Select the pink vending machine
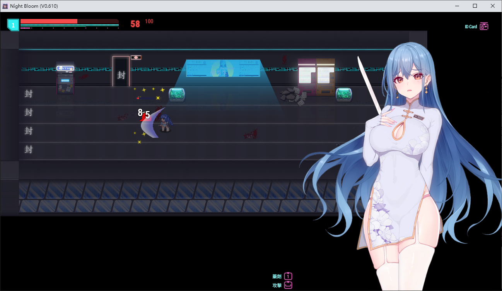502x291 pixels. 307,77
